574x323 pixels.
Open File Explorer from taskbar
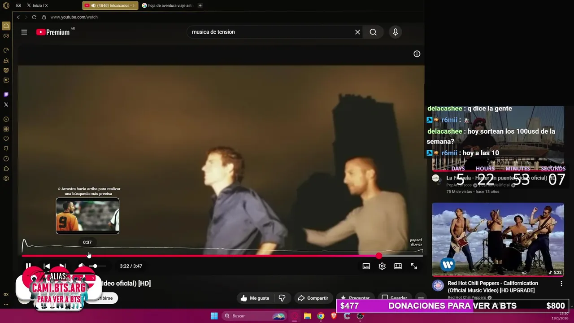pos(308,316)
